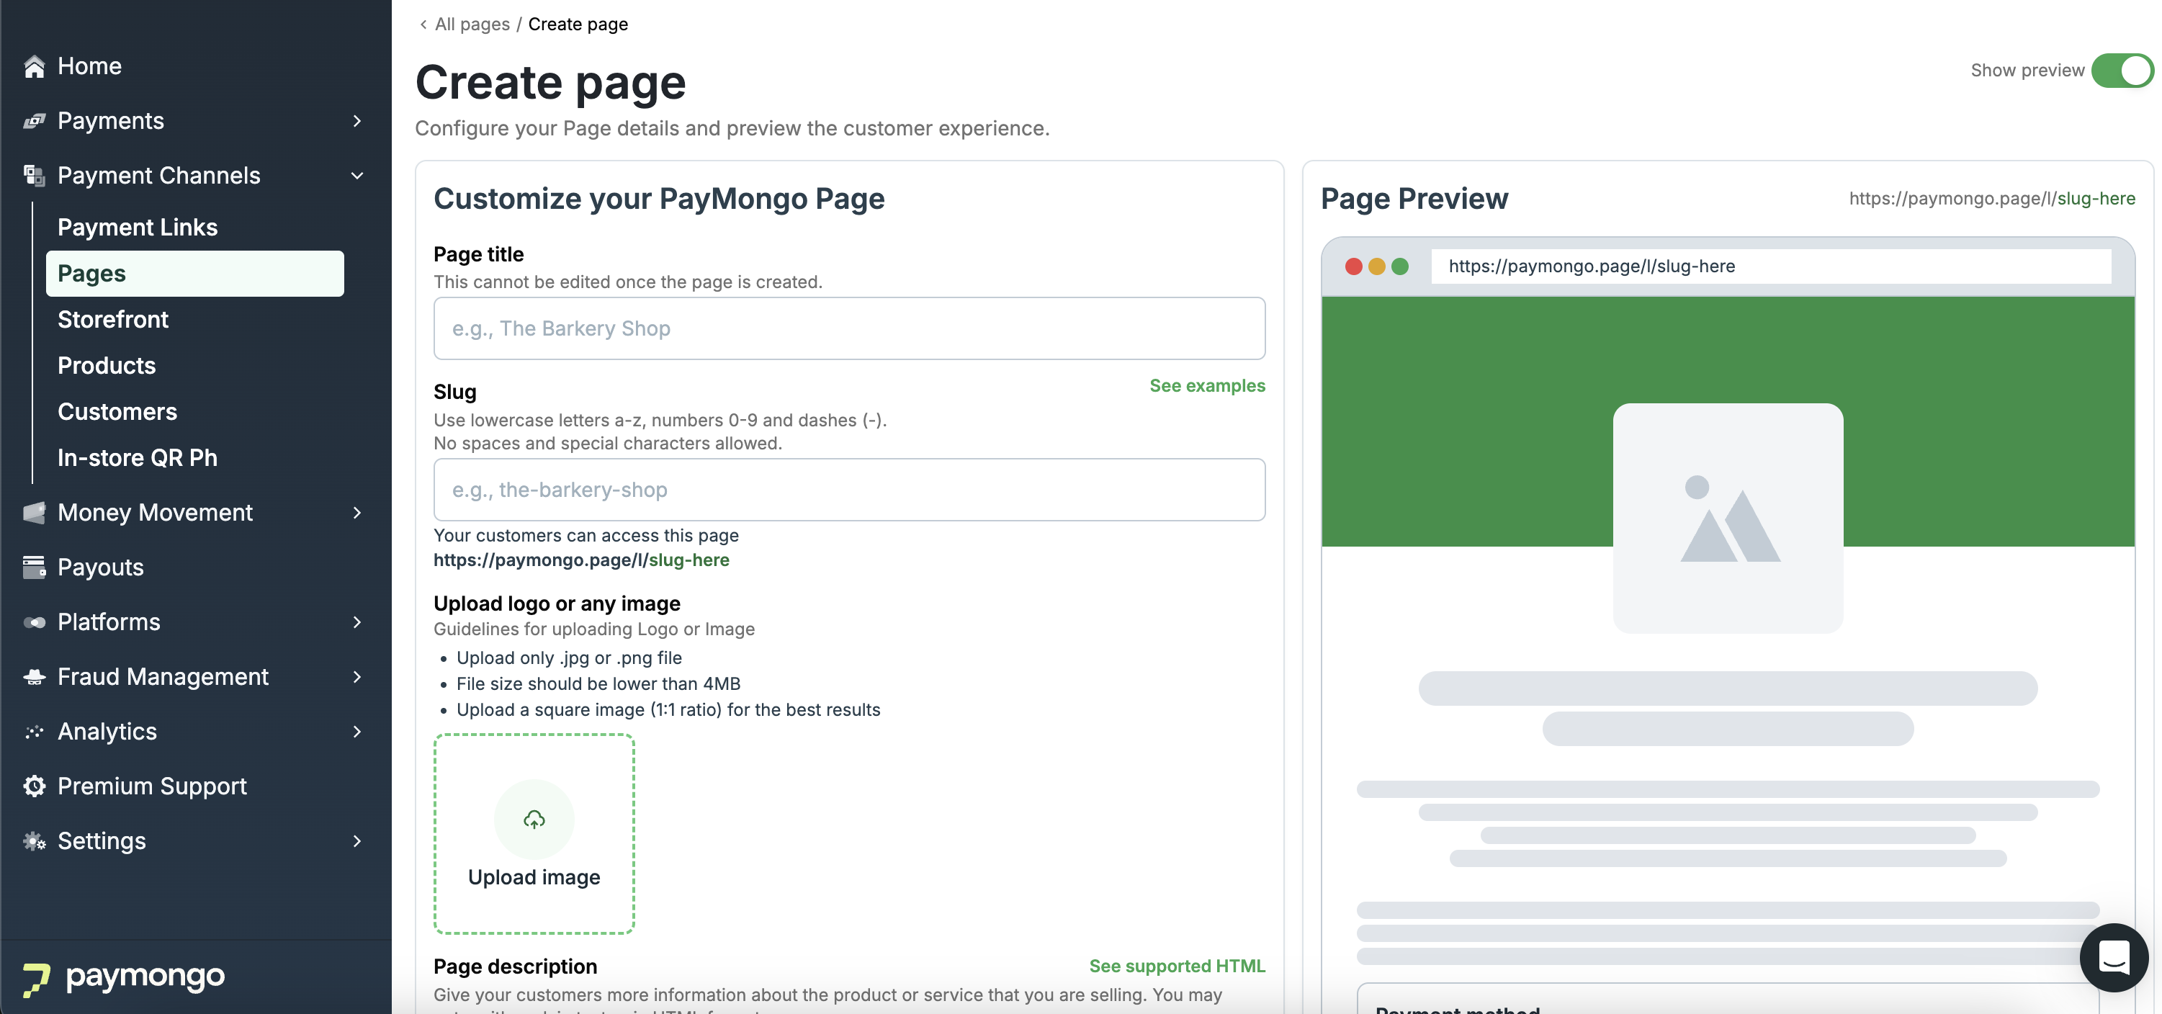Click the Payouts wallet icon
Screen dimensions: 2162x1014
(35, 567)
